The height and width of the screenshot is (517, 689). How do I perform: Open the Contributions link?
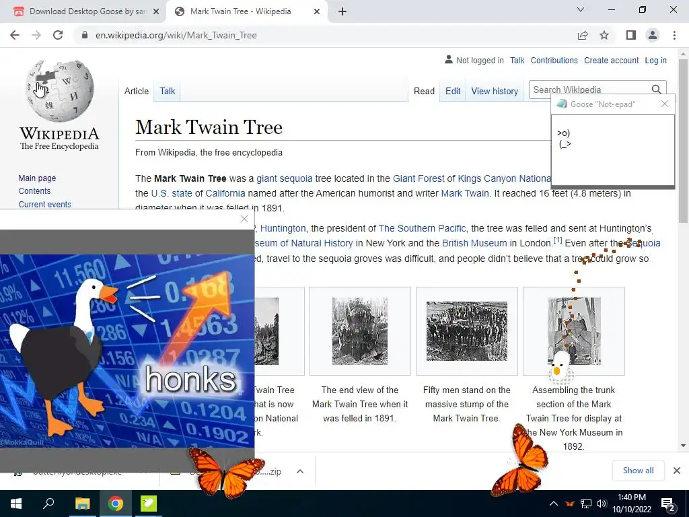pyautogui.click(x=554, y=60)
